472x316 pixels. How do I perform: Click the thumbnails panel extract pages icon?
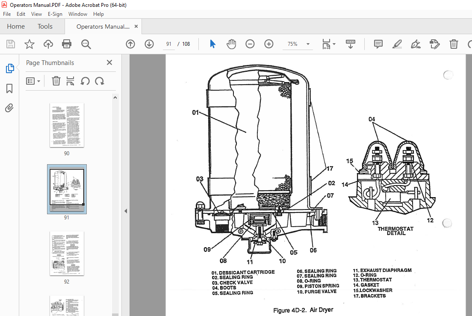tap(70, 81)
